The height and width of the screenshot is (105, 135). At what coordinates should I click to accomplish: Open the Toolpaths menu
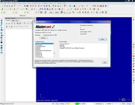pos(44,3)
